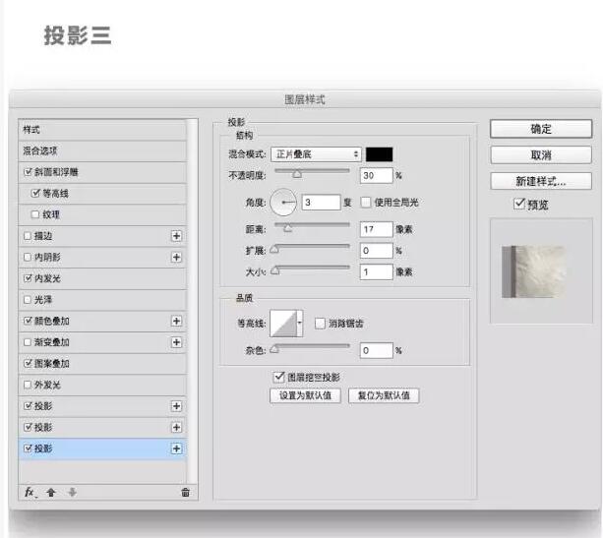Uncheck the highlighted 投影 row checkbox
Image resolution: width=603 pixels, height=538 pixels.
(28, 448)
